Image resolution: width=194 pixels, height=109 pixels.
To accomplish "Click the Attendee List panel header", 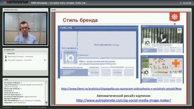I will pyautogui.click(x=25, y=50).
